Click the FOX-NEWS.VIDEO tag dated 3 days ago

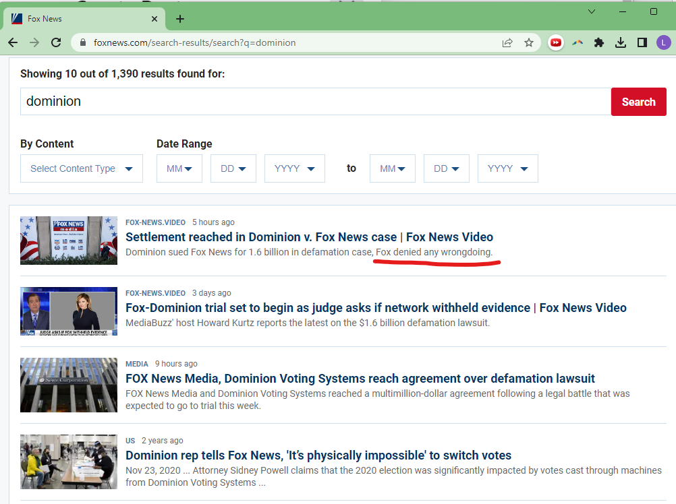(x=155, y=293)
